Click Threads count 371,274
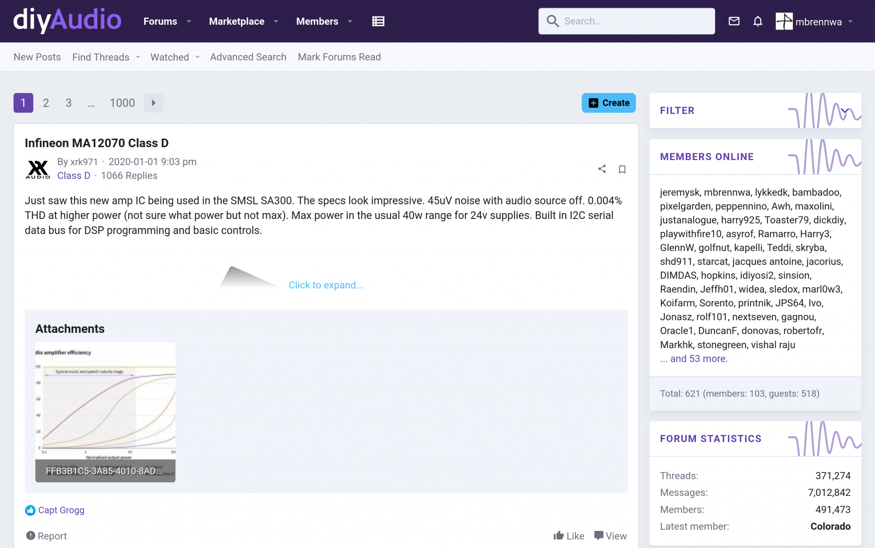Viewport: 875px width, 548px height. click(833, 475)
